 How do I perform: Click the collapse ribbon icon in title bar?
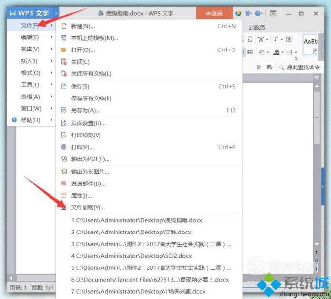tap(273, 13)
